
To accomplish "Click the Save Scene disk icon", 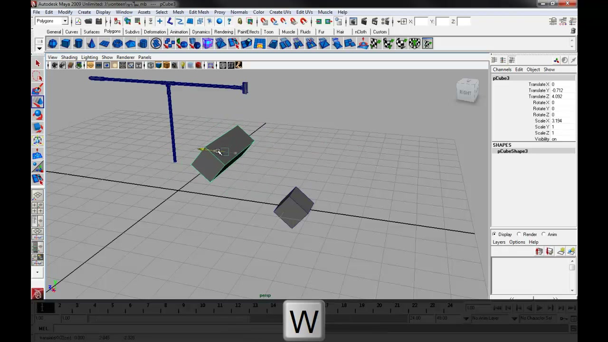I will pos(99,21).
